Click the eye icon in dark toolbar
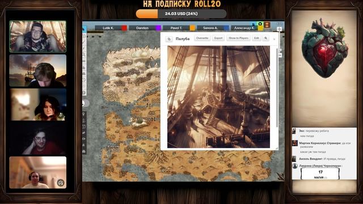The width and height of the screenshot is (363, 204). click(x=84, y=139)
